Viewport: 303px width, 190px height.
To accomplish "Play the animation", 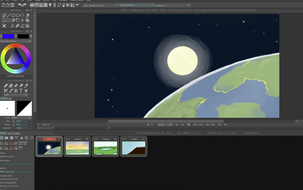I will coord(183,125).
